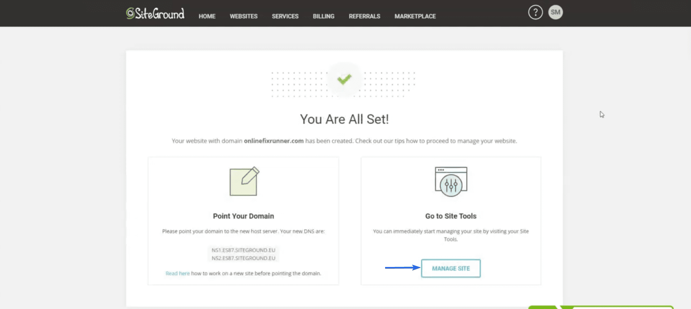The height and width of the screenshot is (309, 691).
Task: Select the NS2.ES87.SITEGROUND.EU nameserver text
Action: 243,258
